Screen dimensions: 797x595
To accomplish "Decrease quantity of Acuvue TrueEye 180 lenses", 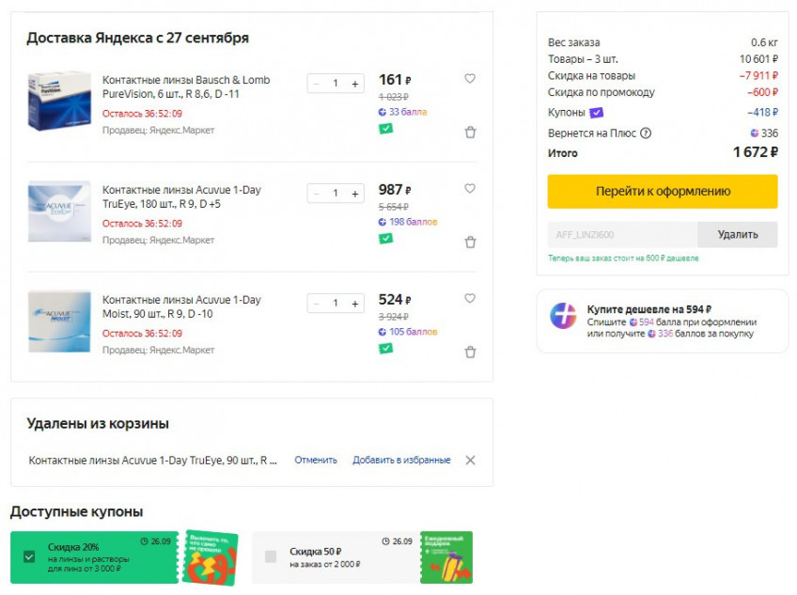I will [316, 194].
